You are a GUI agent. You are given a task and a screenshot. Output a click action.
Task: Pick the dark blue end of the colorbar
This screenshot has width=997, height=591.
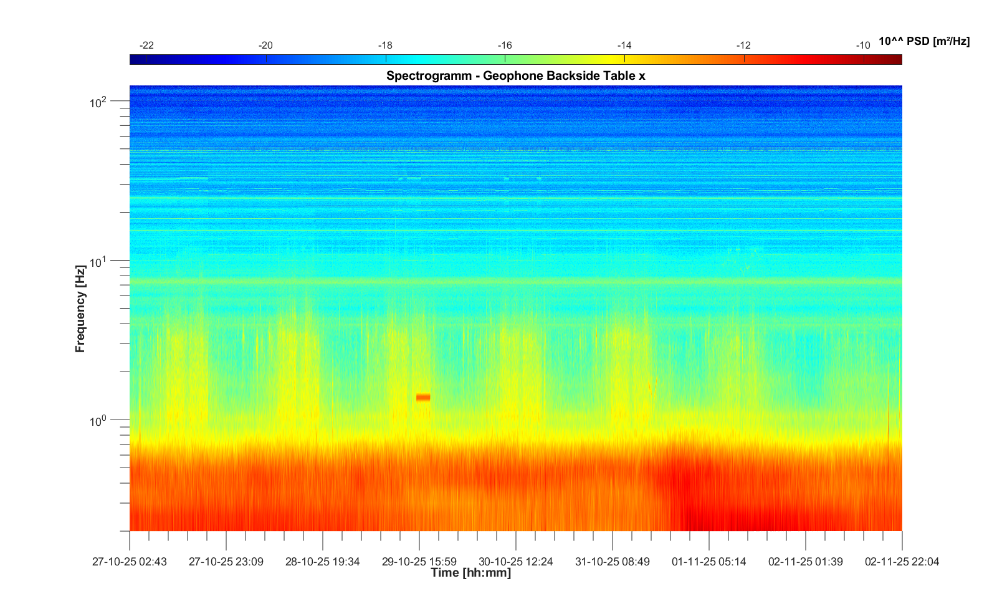[136, 60]
